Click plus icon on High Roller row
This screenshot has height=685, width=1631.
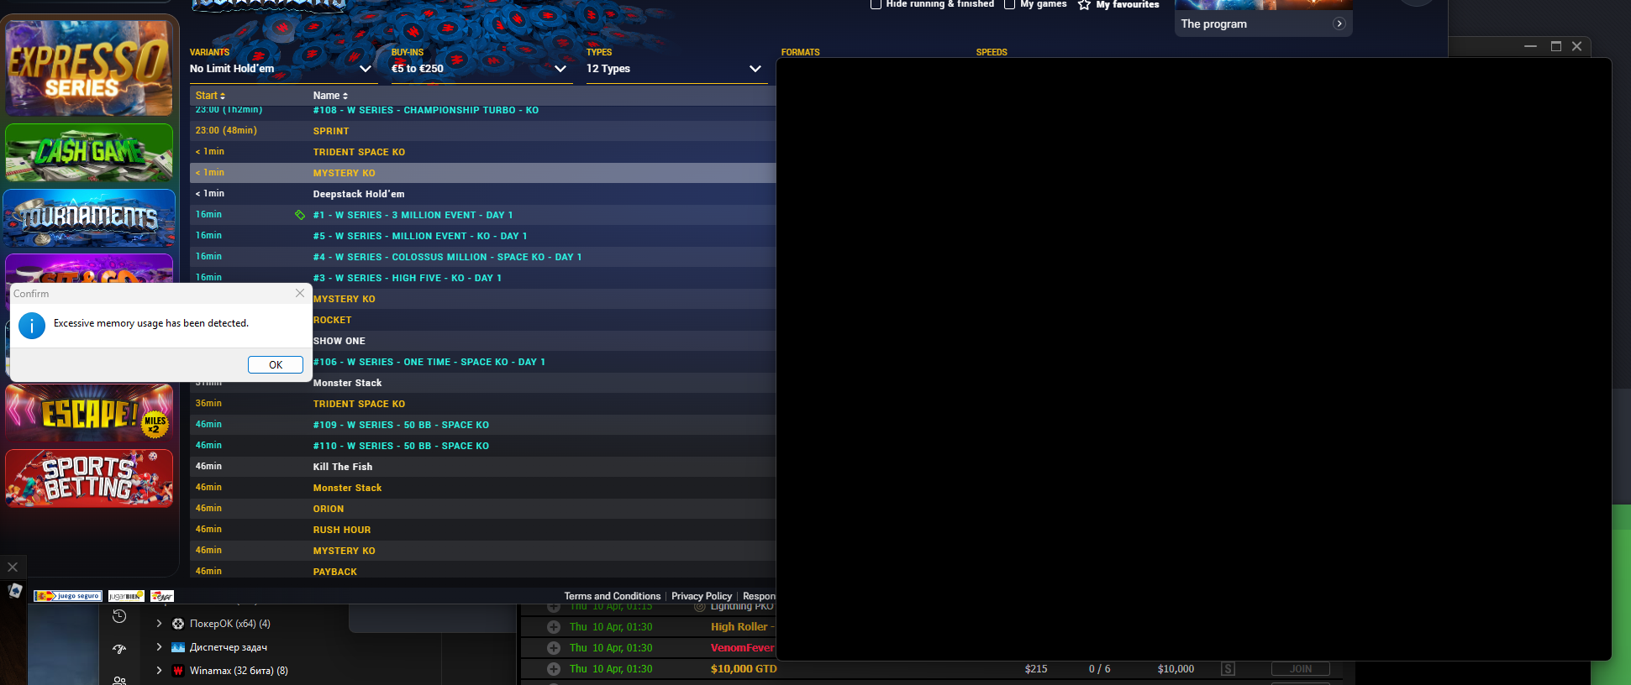[x=554, y=627]
